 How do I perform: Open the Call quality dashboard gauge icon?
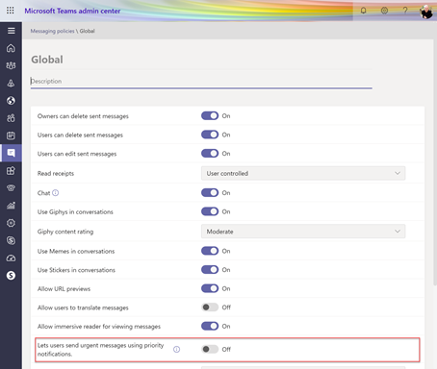point(11,258)
